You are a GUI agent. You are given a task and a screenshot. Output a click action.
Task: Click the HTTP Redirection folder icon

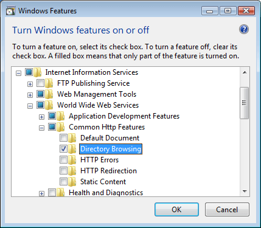72,171
